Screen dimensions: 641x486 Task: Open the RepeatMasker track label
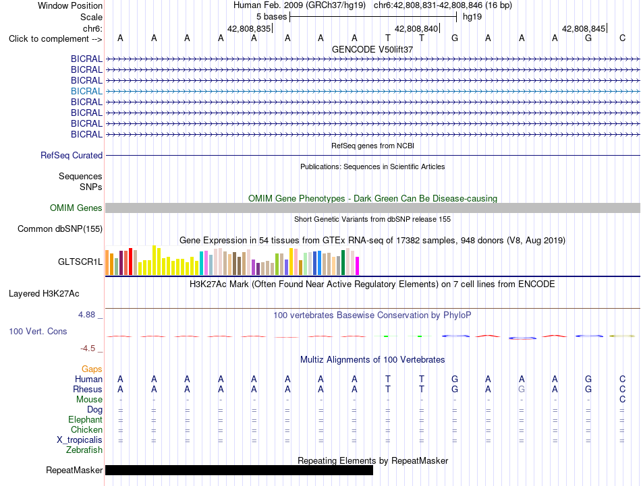coord(74,470)
